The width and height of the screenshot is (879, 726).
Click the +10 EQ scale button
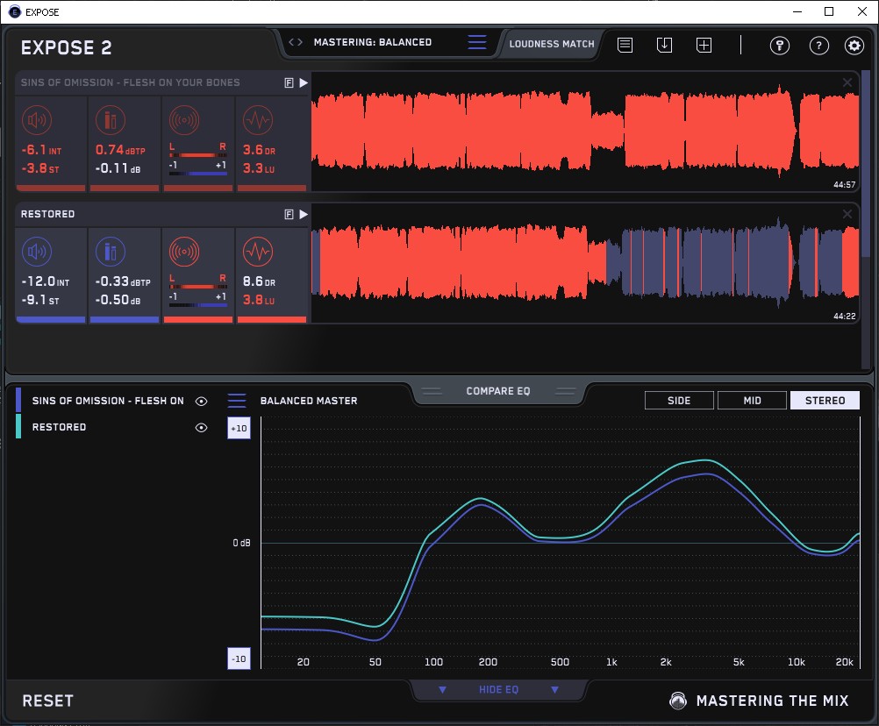coord(239,429)
